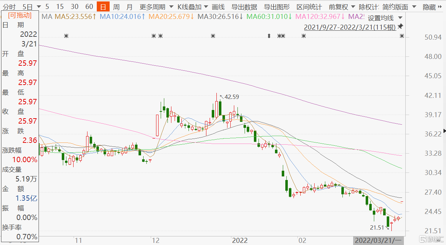Click the small arrow on the right price axis edge

tap(444, 131)
